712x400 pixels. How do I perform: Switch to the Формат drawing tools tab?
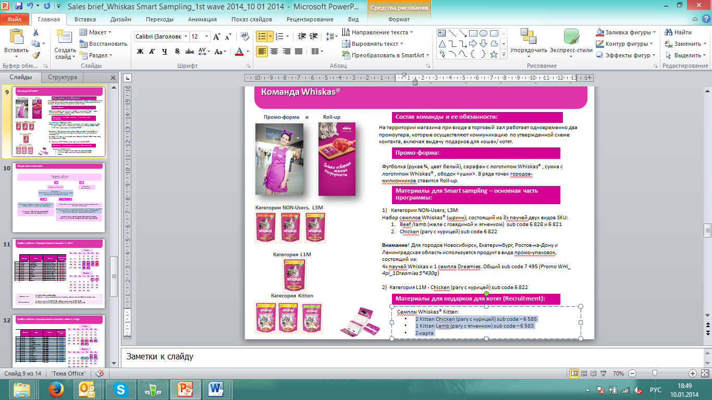tap(399, 19)
